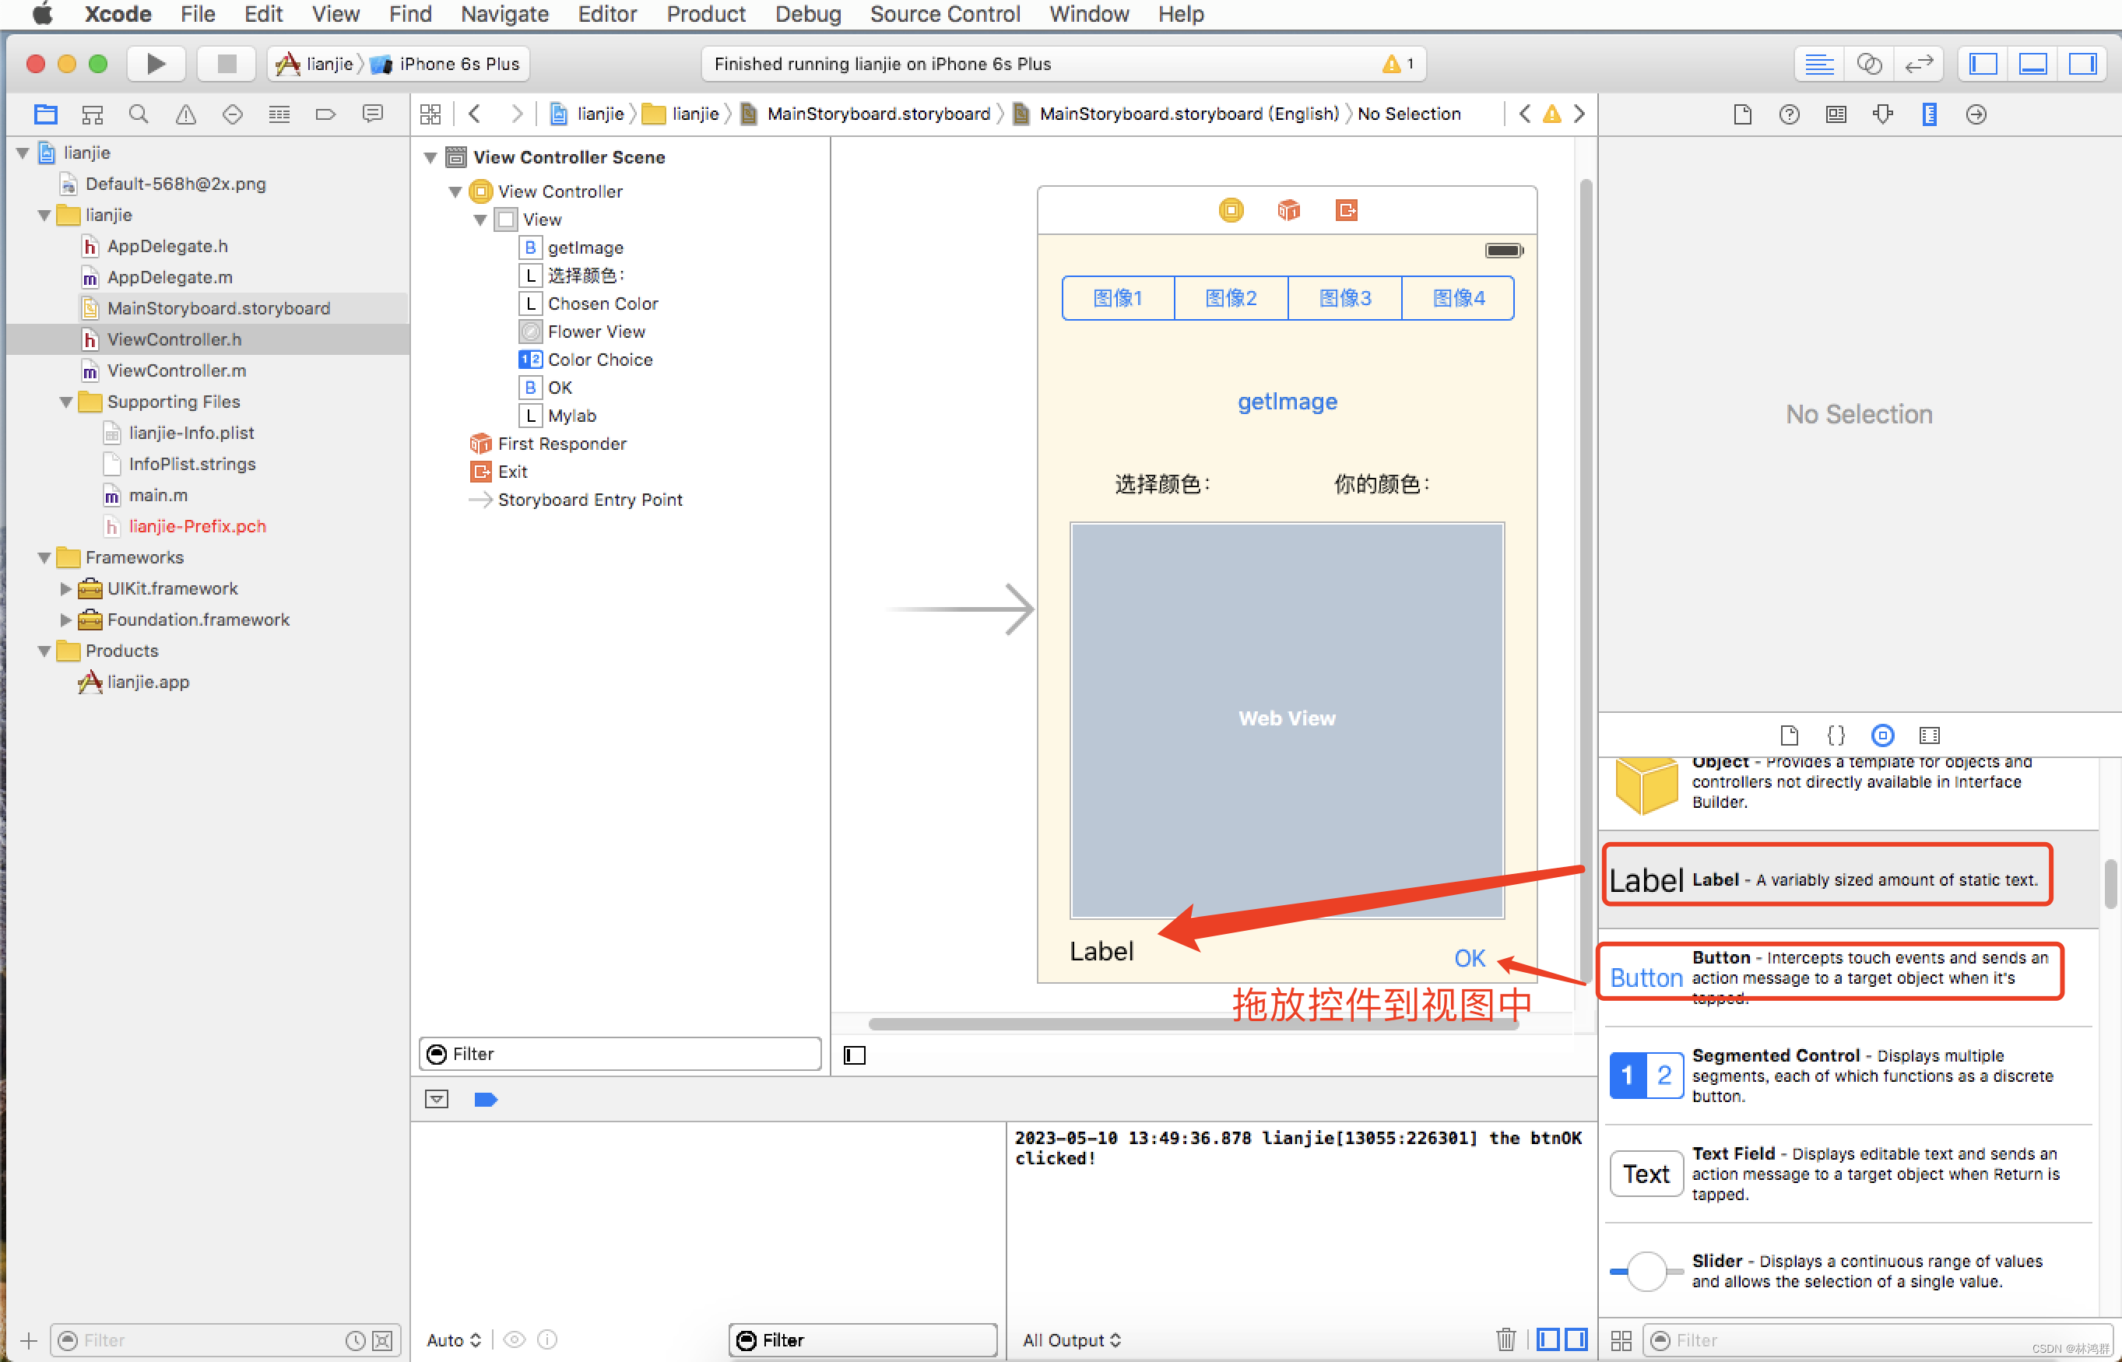Open the Assistant editor
2122x1362 pixels.
(1869, 63)
